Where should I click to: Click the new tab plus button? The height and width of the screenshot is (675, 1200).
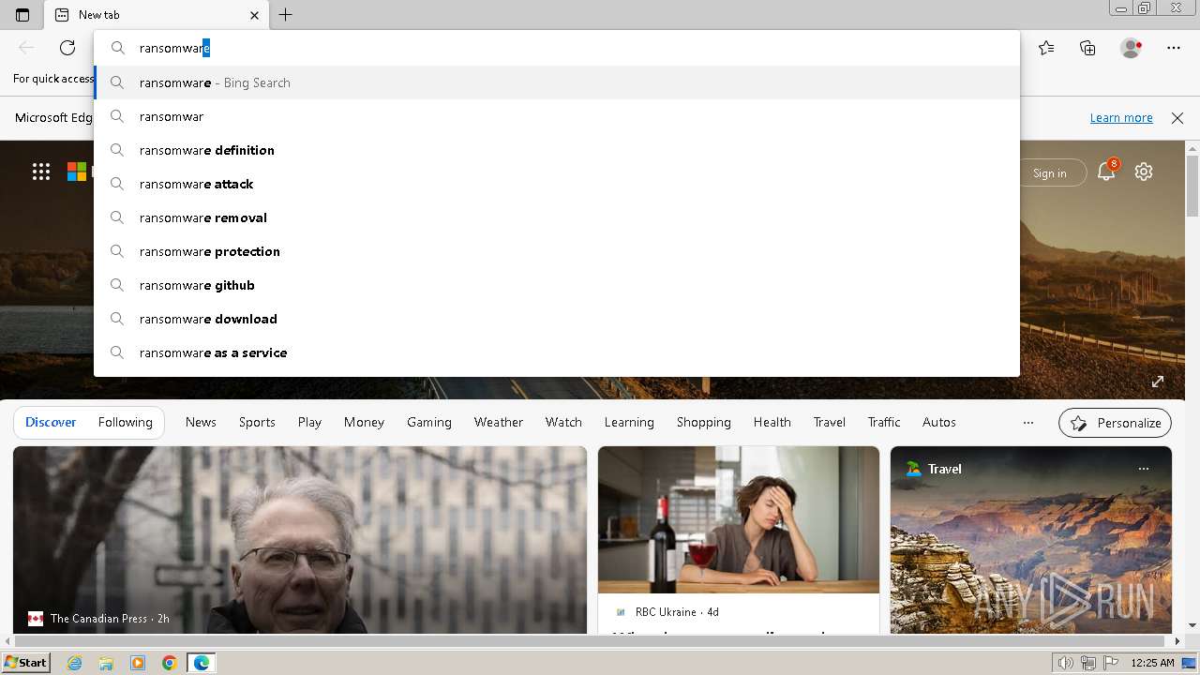(286, 15)
